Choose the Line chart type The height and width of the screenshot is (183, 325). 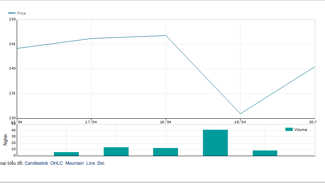pyautogui.click(x=90, y=163)
